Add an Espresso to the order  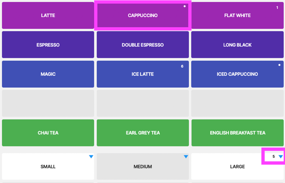coord(48,45)
